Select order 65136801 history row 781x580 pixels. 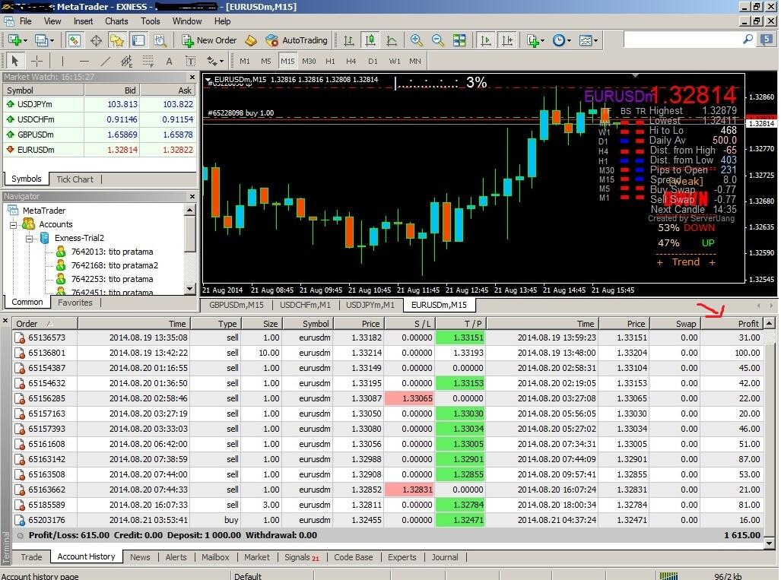click(x=388, y=353)
